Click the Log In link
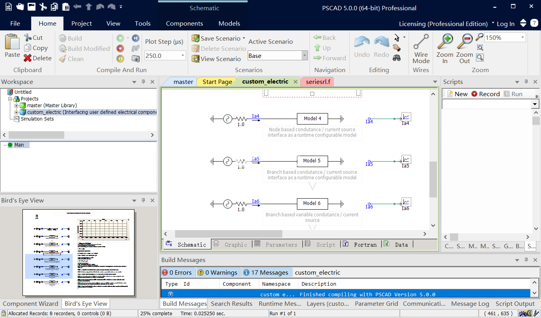 pyautogui.click(x=506, y=24)
